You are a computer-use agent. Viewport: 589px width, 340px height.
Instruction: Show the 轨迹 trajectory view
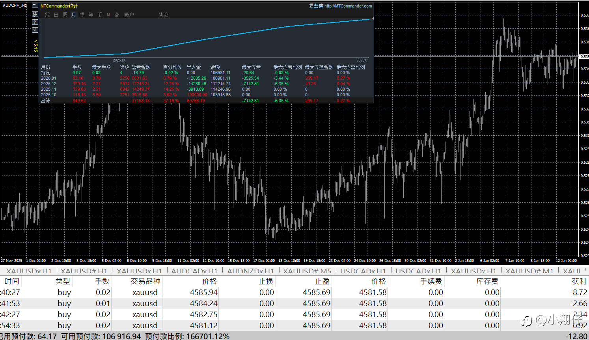point(163,15)
